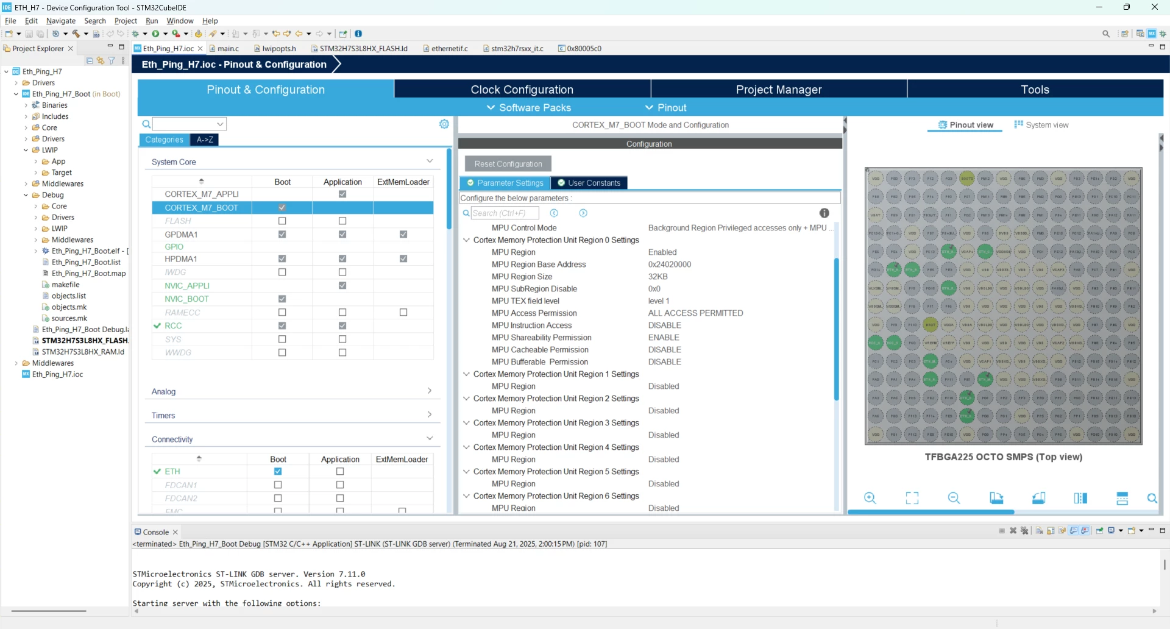Expand the Analog category
The width and height of the screenshot is (1170, 629).
tap(430, 391)
